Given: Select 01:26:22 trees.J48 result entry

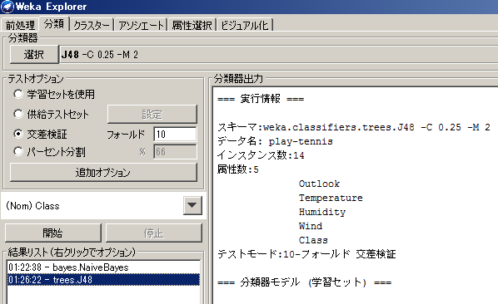Looking at the screenshot, I should tap(103, 280).
